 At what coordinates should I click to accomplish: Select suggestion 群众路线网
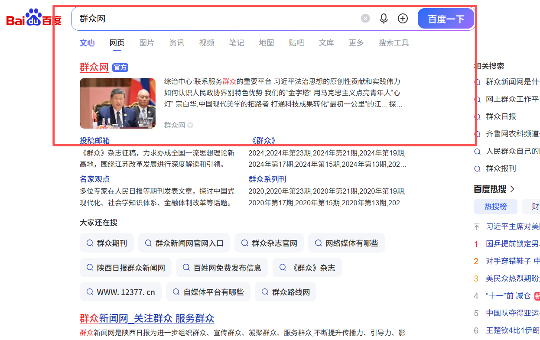286,292
